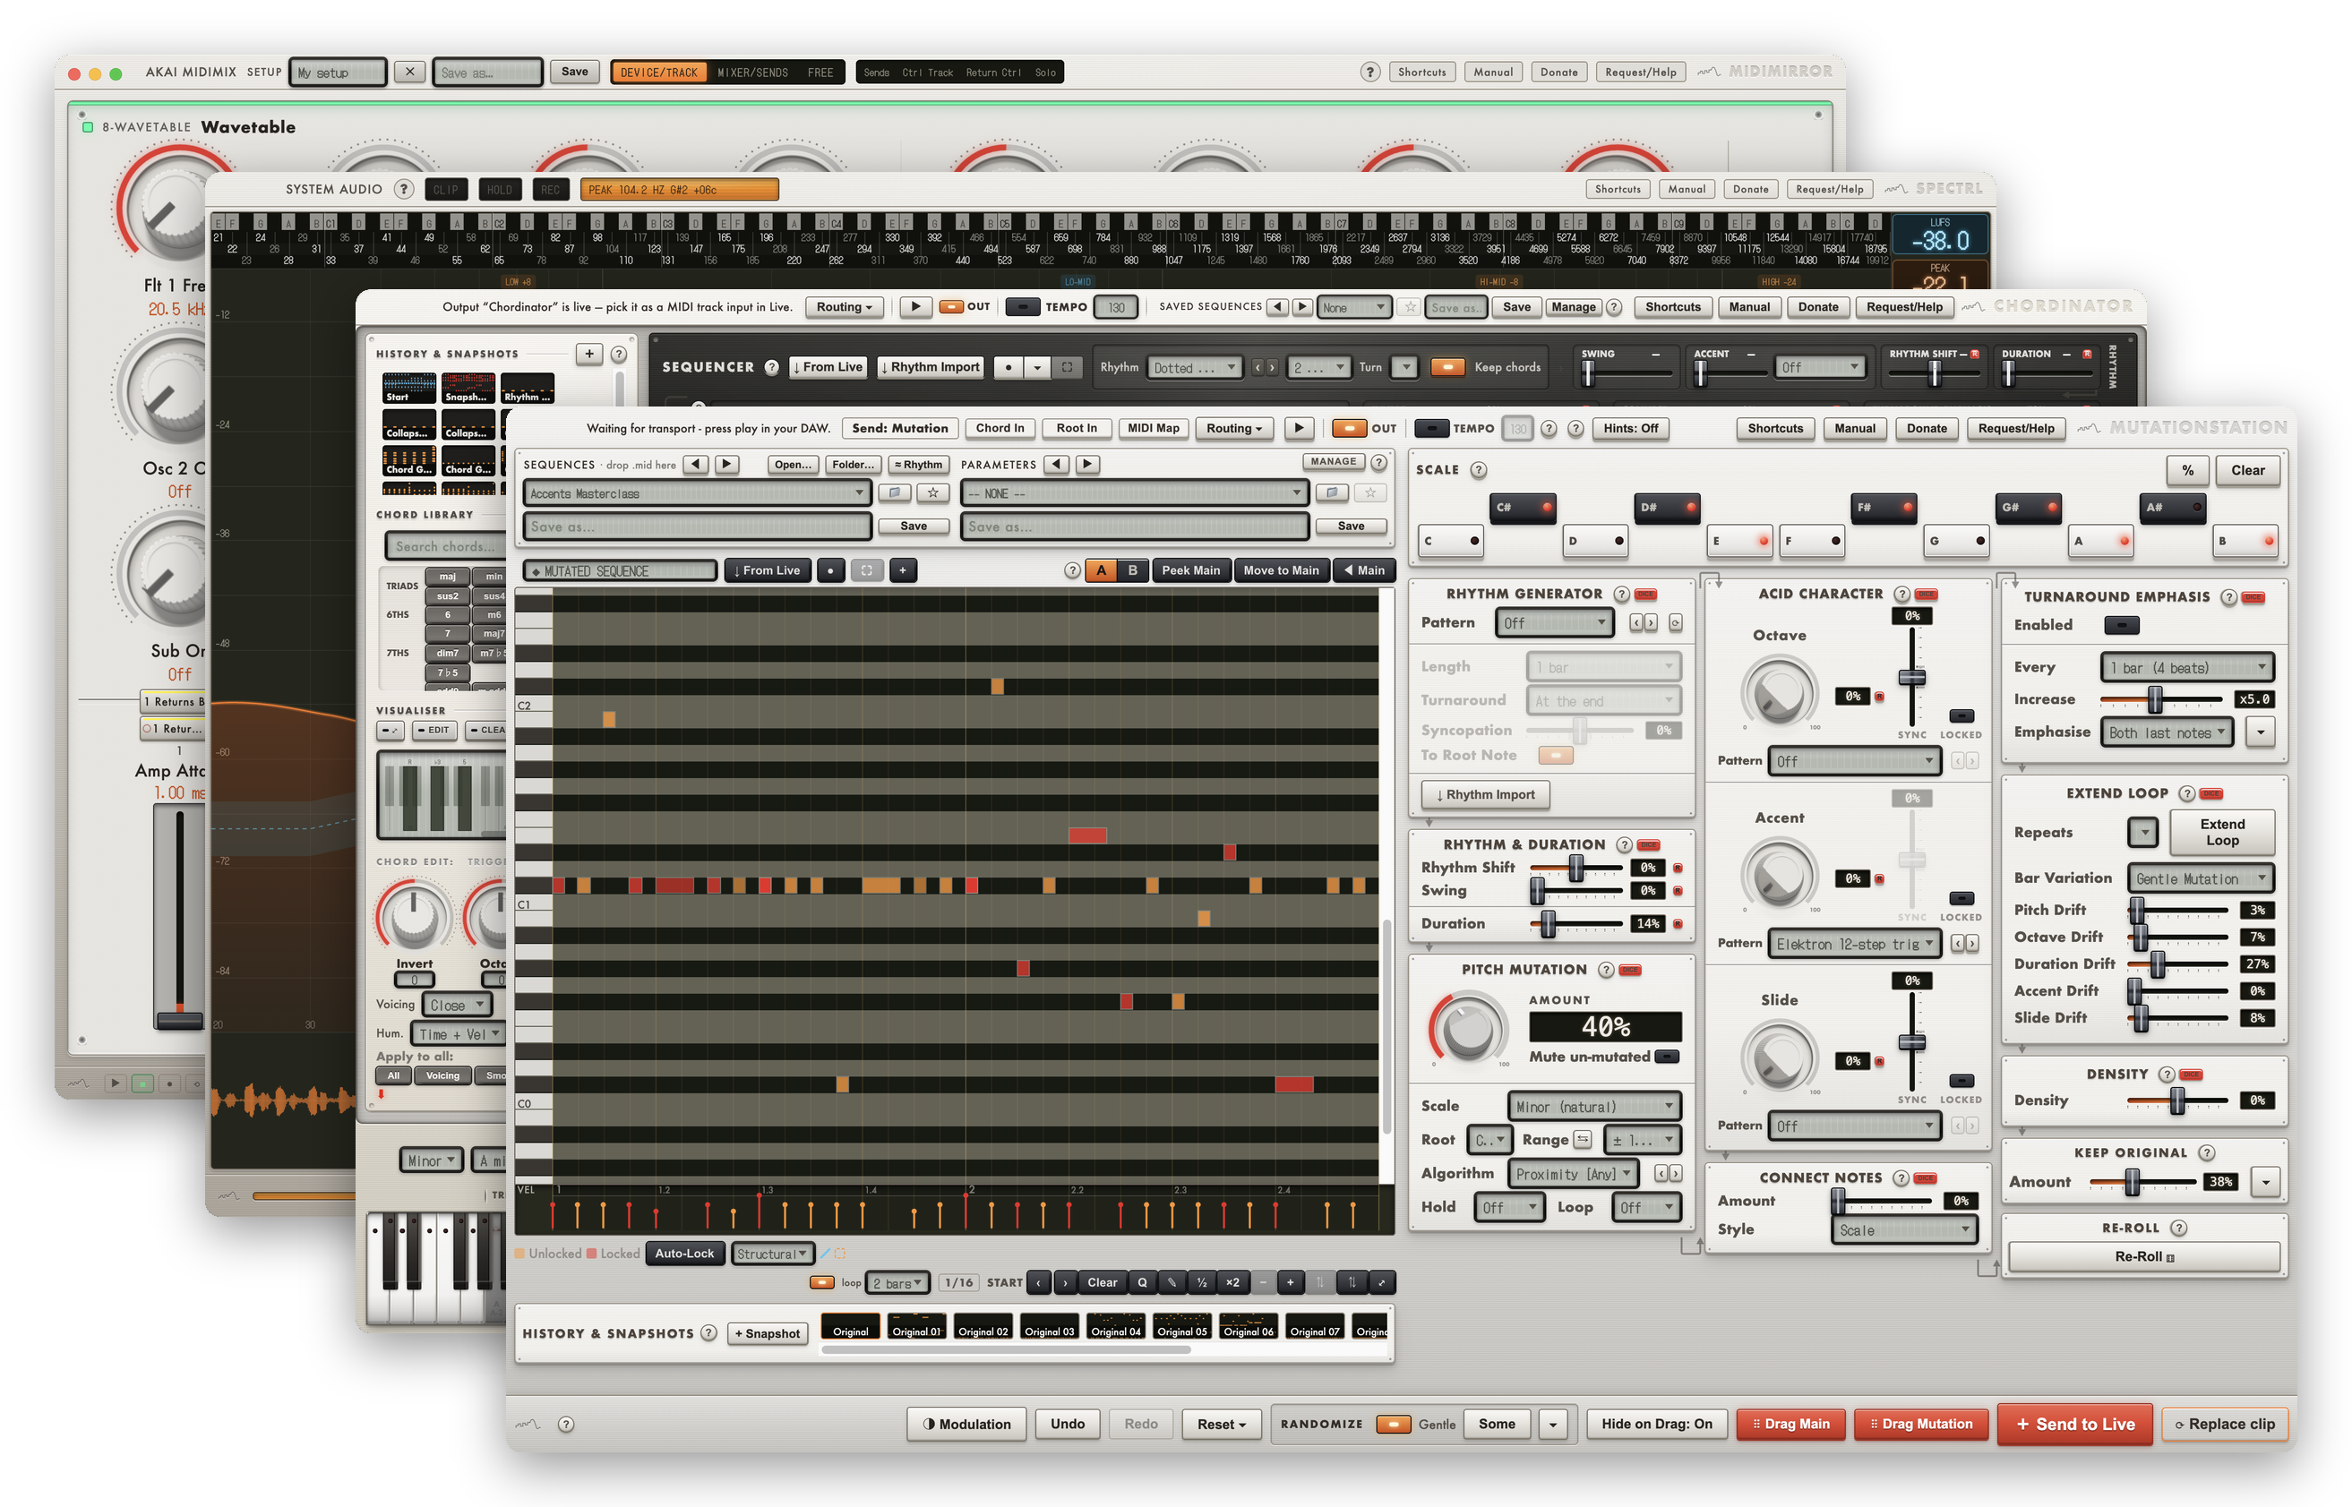Click the Replace clip button

[x=2224, y=1425]
